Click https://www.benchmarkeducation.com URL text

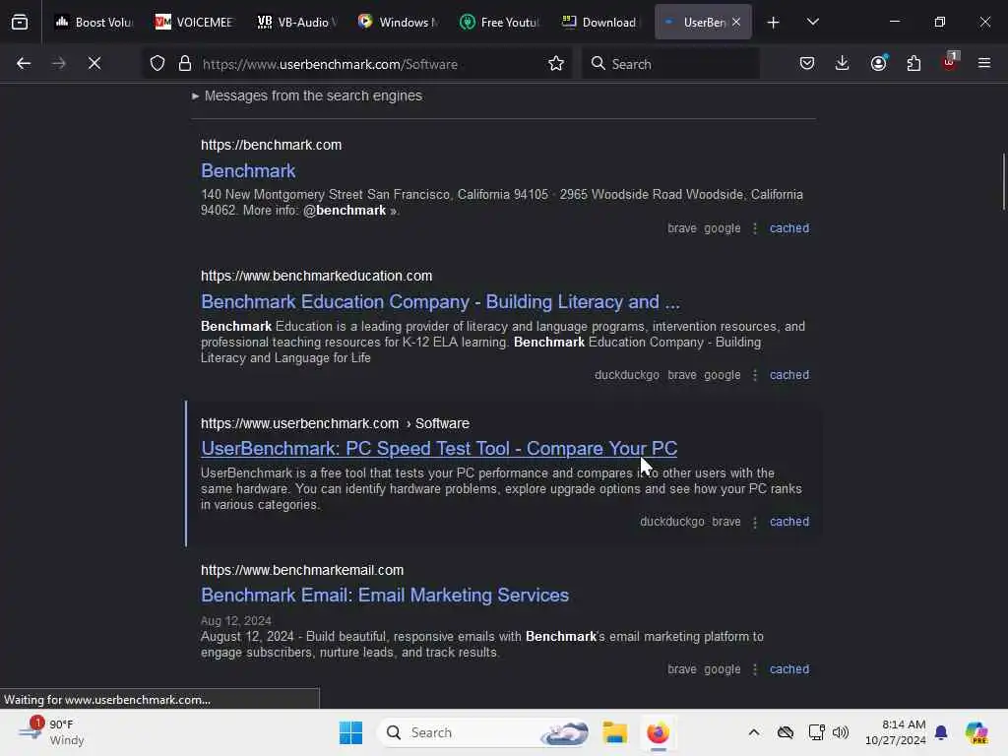pyautogui.click(x=316, y=276)
